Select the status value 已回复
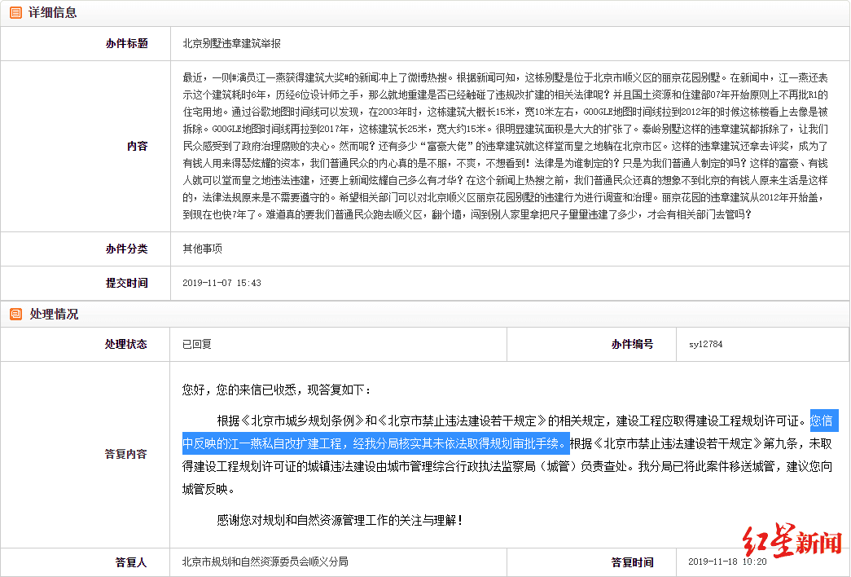 pos(197,345)
